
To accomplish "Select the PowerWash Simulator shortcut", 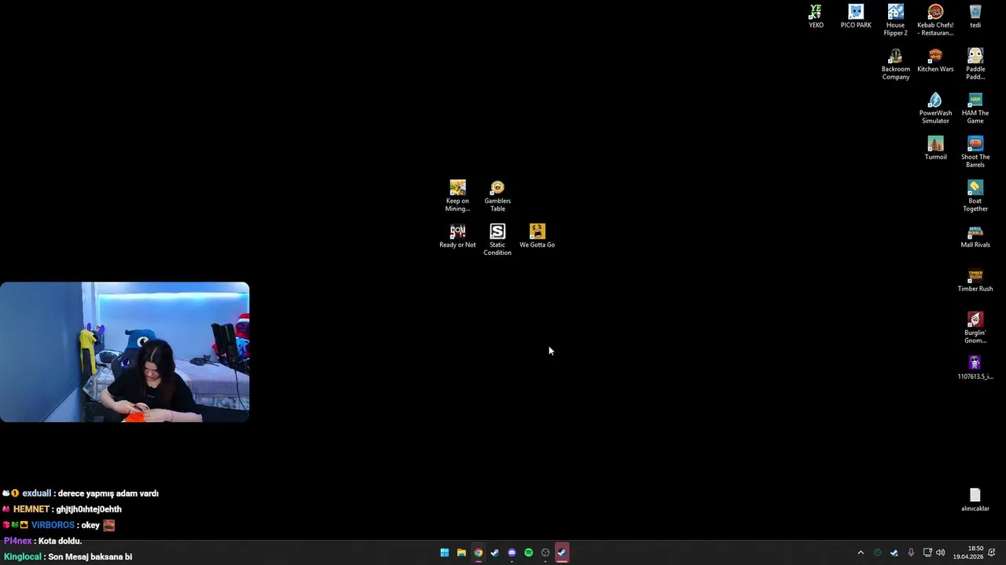I will [x=935, y=108].
